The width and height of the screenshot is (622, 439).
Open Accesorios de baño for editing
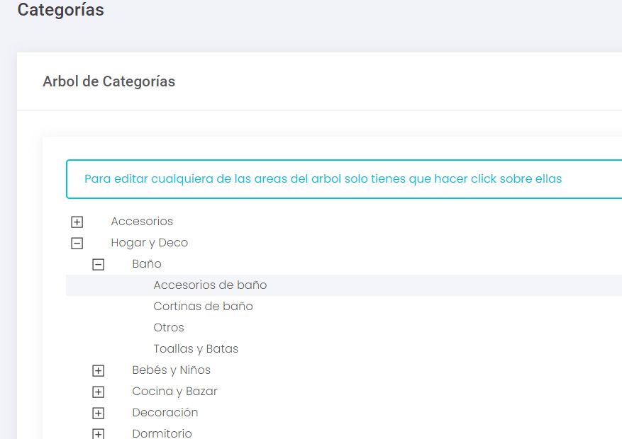click(210, 285)
